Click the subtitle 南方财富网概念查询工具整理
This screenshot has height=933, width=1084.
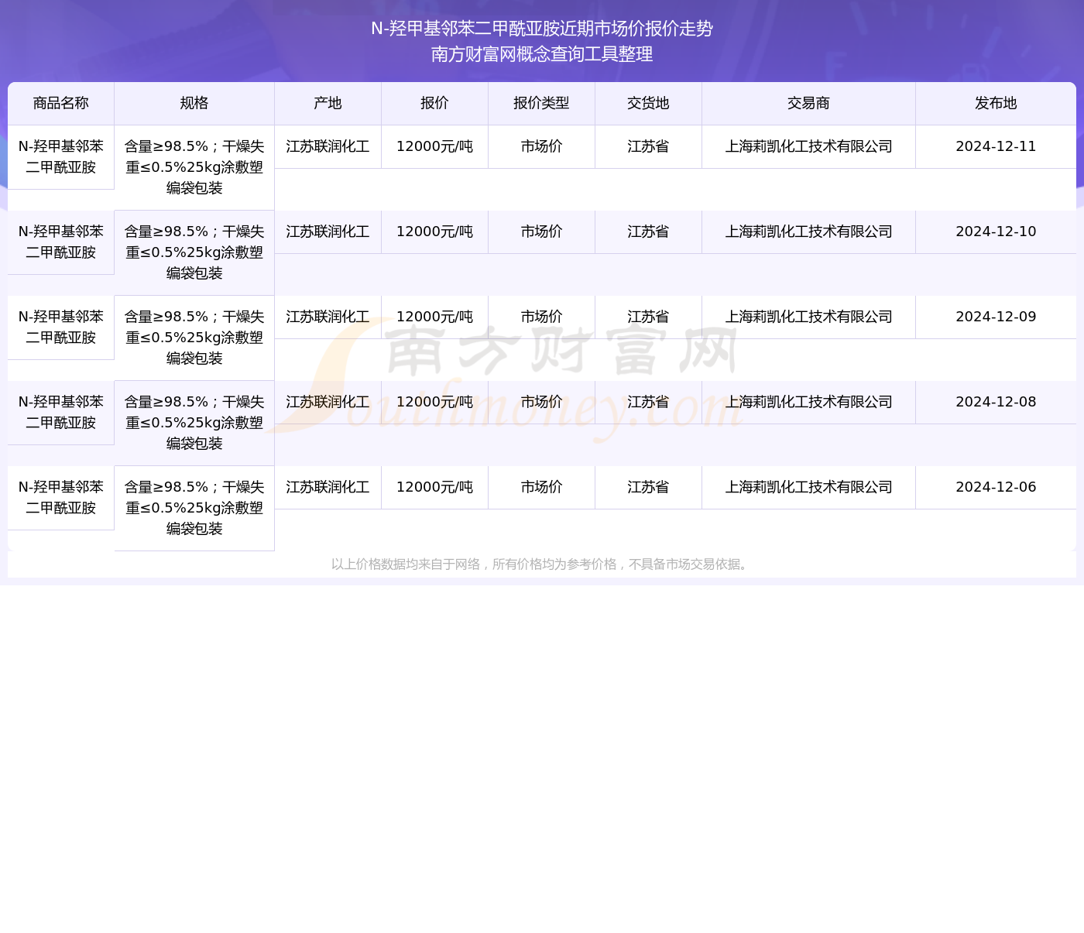point(542,54)
